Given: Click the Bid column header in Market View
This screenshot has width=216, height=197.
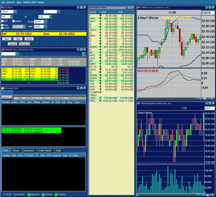Looking at the screenshot, I should pos(110,12).
